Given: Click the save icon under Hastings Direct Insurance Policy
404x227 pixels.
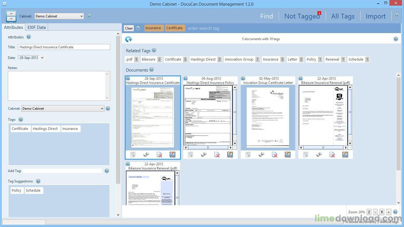Looking at the screenshot, I should (230, 155).
